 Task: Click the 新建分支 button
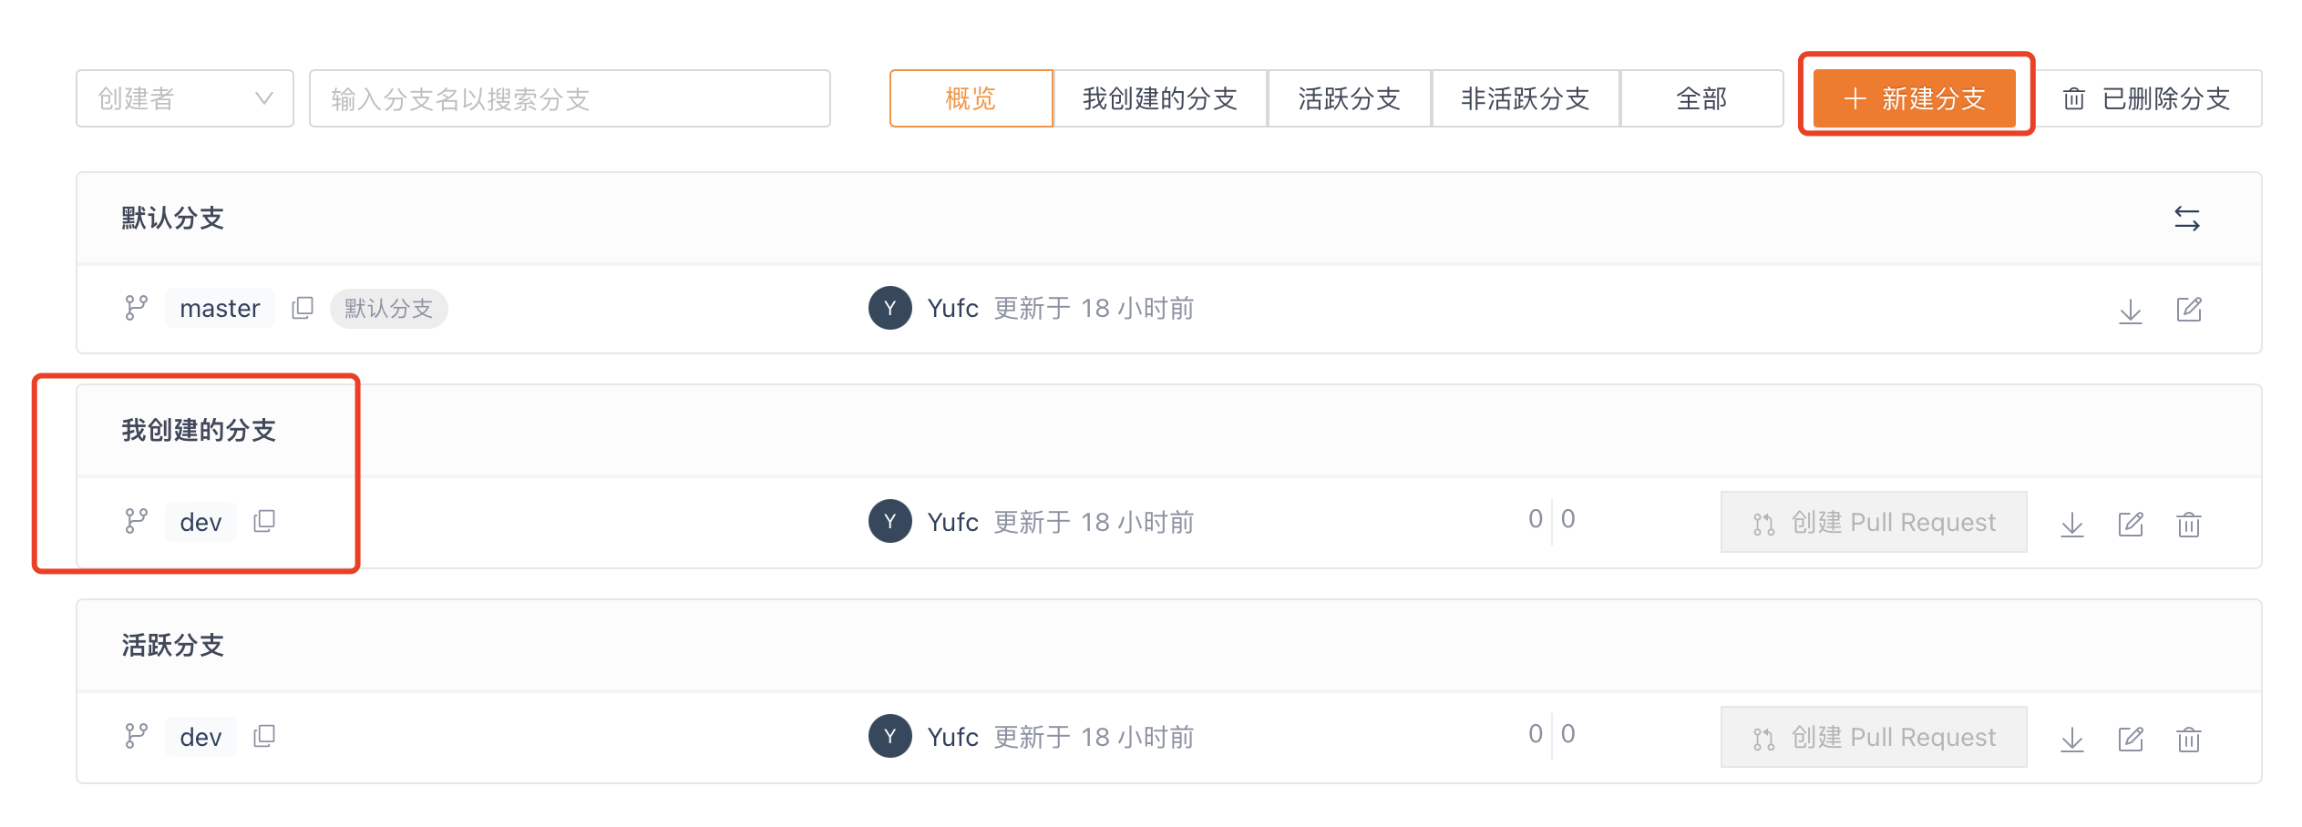tap(1915, 98)
